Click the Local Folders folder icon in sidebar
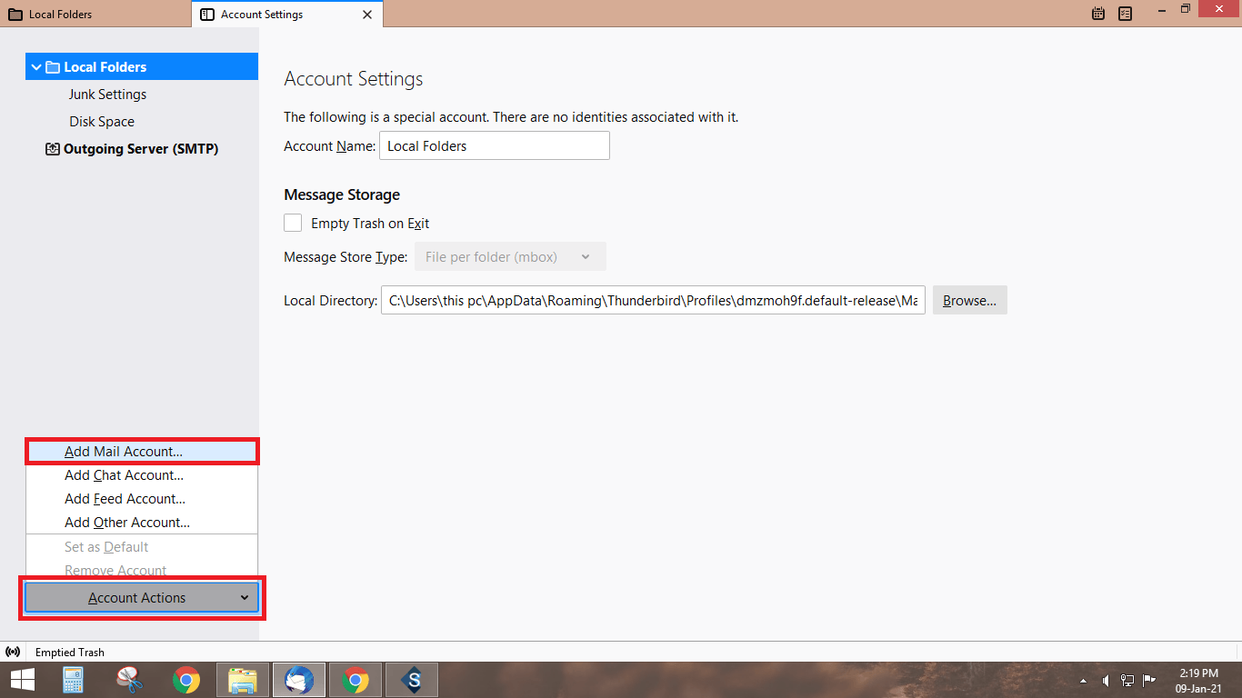 coord(53,67)
